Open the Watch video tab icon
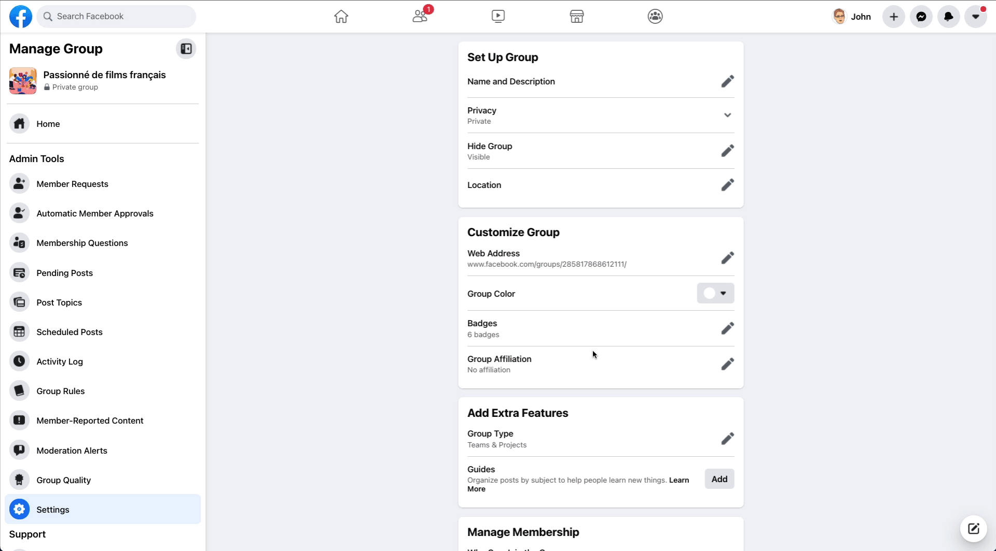This screenshot has width=996, height=551. pyautogui.click(x=498, y=17)
